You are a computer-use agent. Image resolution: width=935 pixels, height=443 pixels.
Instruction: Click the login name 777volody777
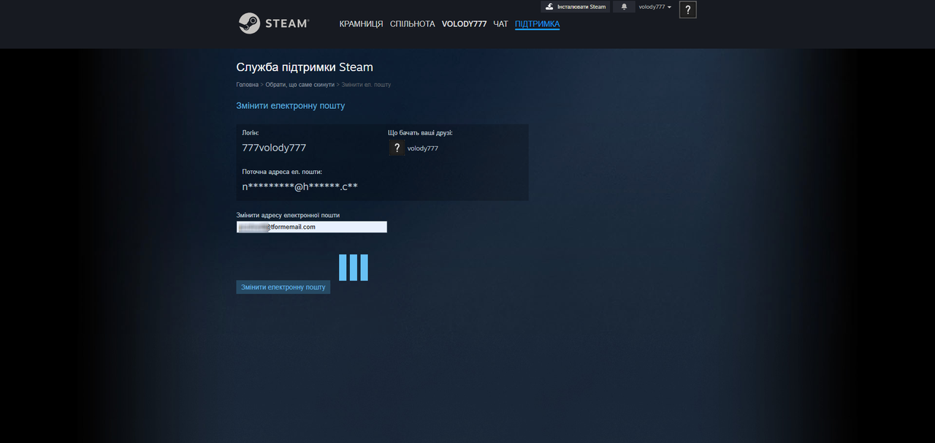pos(274,148)
